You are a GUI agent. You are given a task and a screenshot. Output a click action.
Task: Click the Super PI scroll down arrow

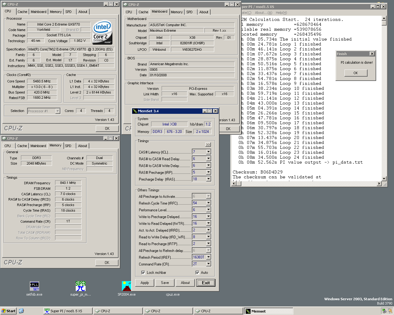tap(384, 179)
